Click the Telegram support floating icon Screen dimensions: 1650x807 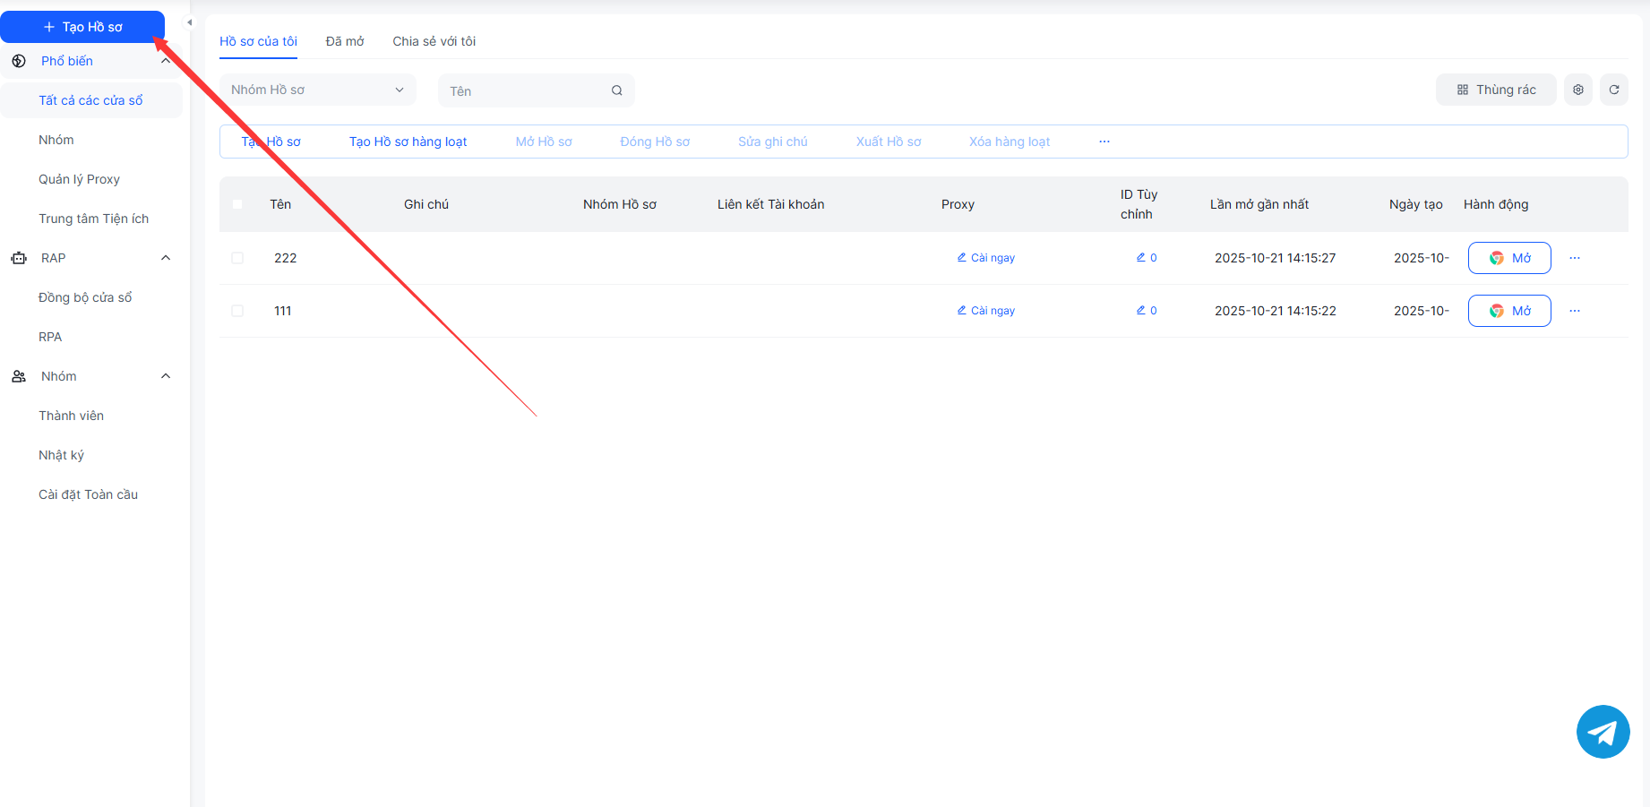coord(1603,732)
